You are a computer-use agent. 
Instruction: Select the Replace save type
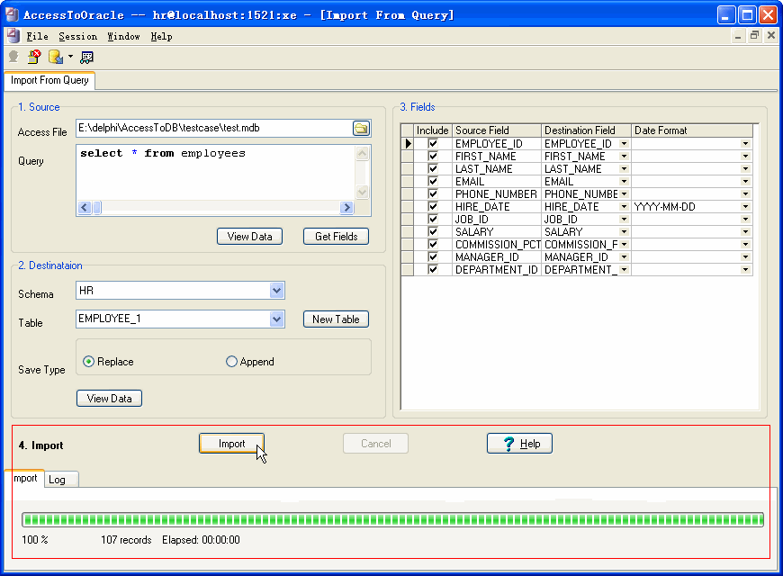pos(108,362)
